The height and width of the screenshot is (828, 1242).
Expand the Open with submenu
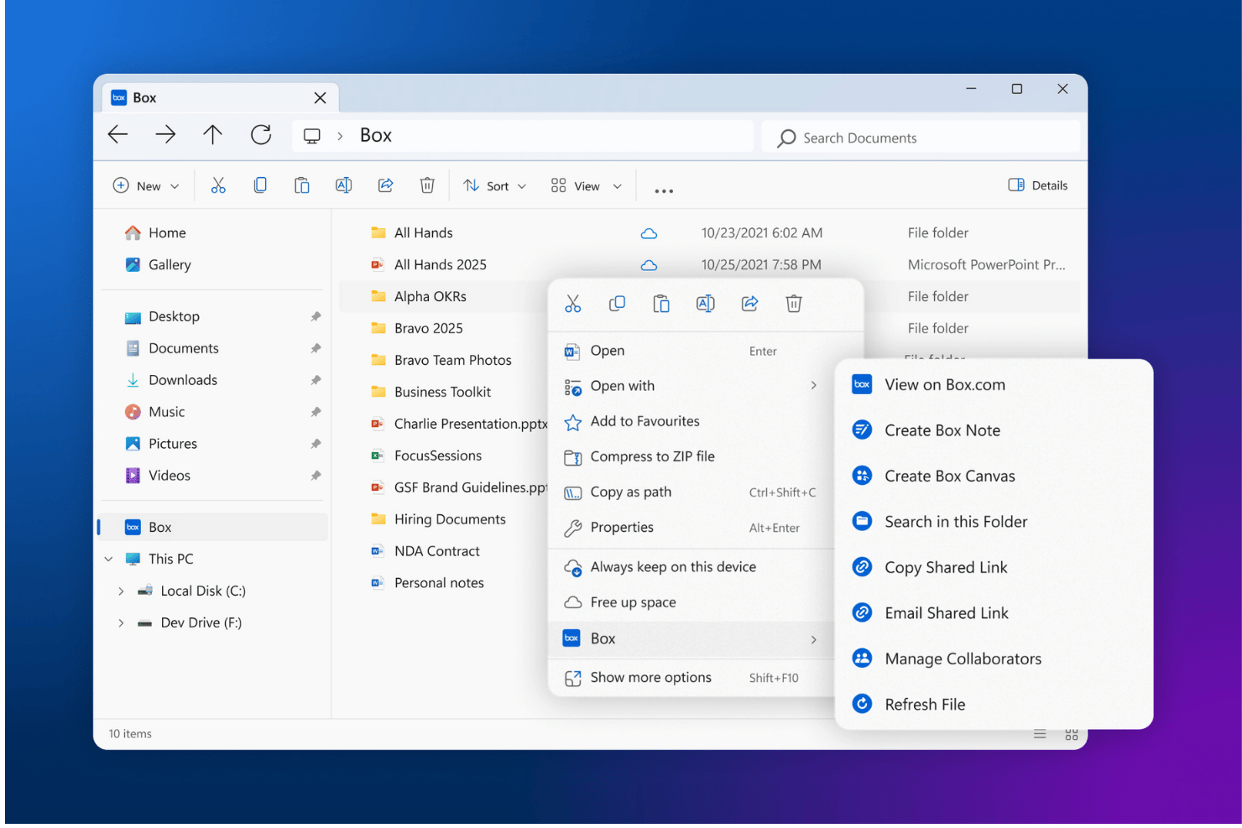click(x=813, y=385)
